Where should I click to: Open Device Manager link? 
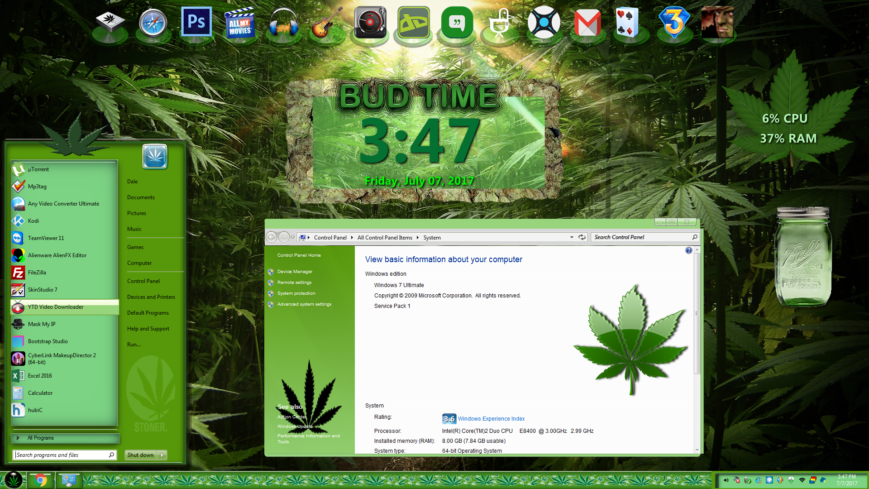tap(295, 272)
